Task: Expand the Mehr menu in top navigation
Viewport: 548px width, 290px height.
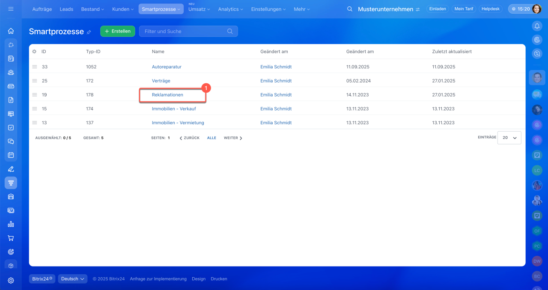Action: tap(302, 9)
